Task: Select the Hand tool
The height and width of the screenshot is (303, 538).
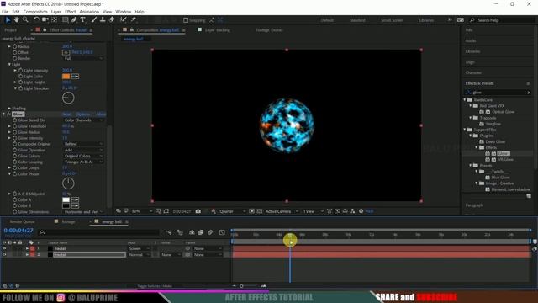Action: click(17, 20)
